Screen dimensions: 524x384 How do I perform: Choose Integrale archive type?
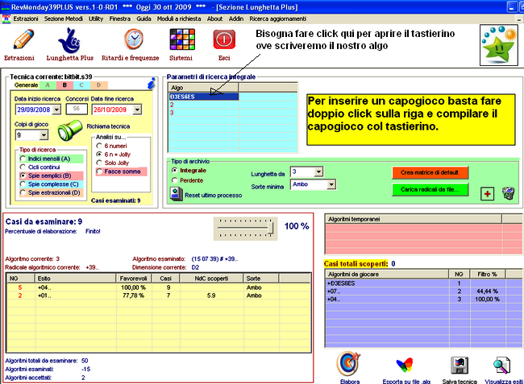(174, 170)
